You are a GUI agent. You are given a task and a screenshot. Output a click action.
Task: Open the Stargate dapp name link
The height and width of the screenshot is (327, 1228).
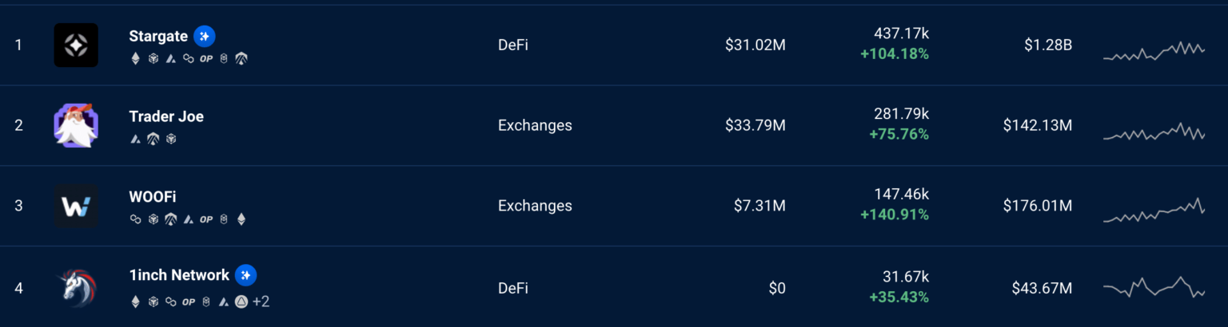[158, 36]
